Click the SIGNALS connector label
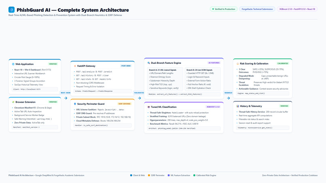The image size is (326, 183). tap(228, 93)
